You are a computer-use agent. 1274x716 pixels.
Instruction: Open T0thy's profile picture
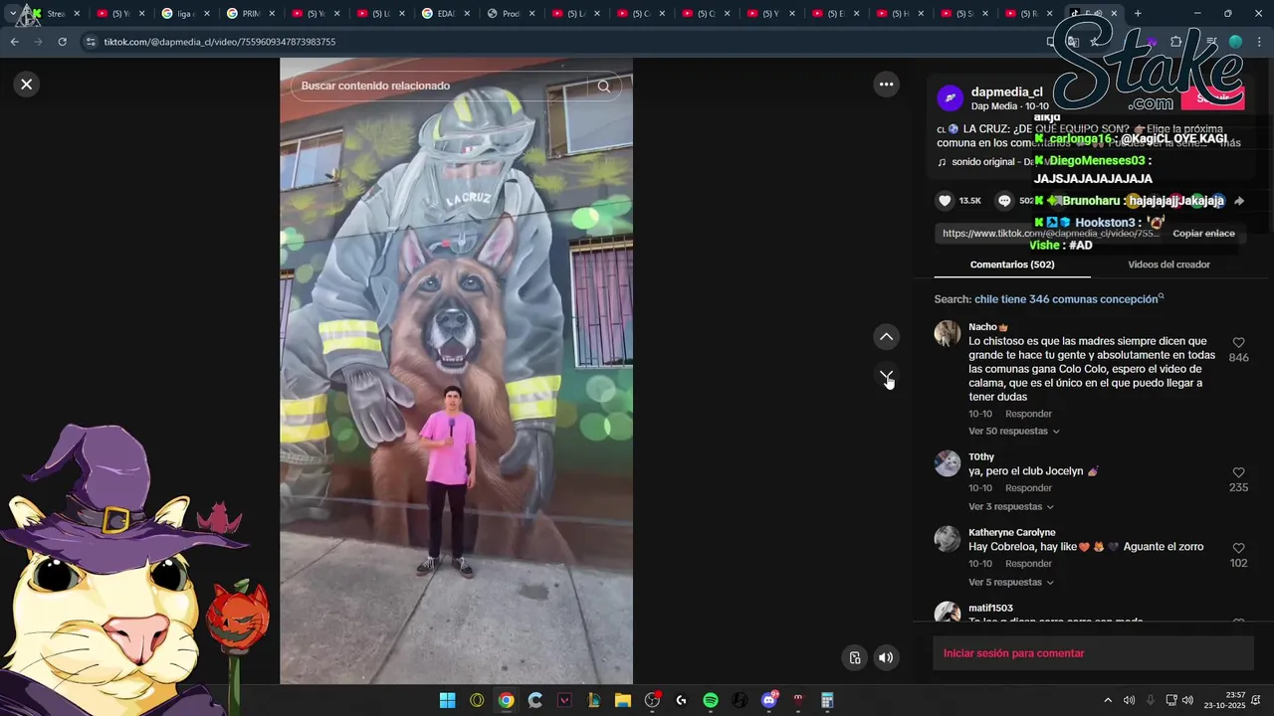pos(948,463)
